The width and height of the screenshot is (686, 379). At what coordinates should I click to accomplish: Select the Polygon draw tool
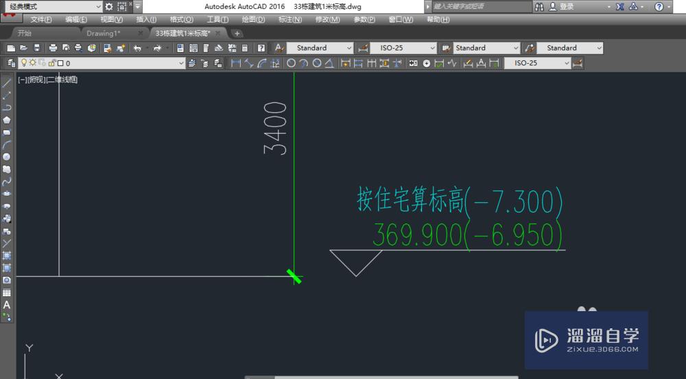coord(7,120)
